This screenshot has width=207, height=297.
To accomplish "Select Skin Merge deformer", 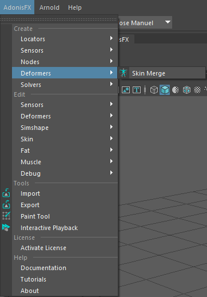I will coord(162,73).
